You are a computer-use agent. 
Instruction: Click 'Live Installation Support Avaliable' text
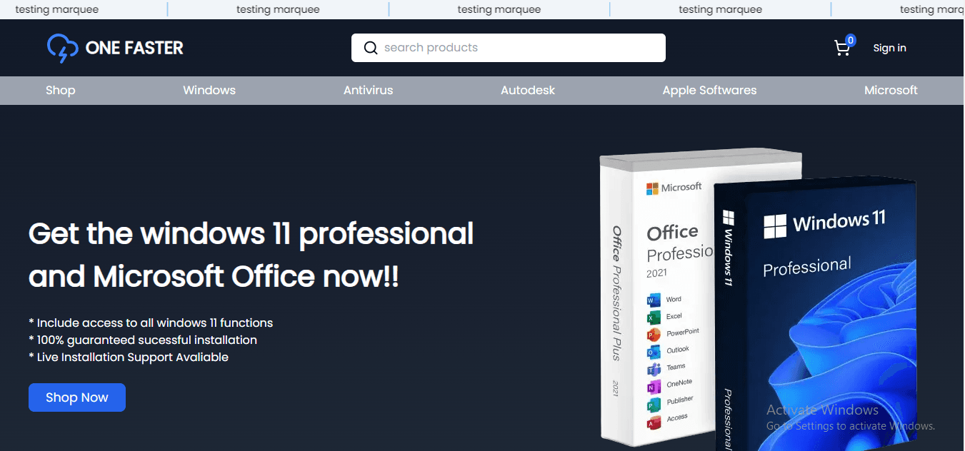[x=129, y=357]
